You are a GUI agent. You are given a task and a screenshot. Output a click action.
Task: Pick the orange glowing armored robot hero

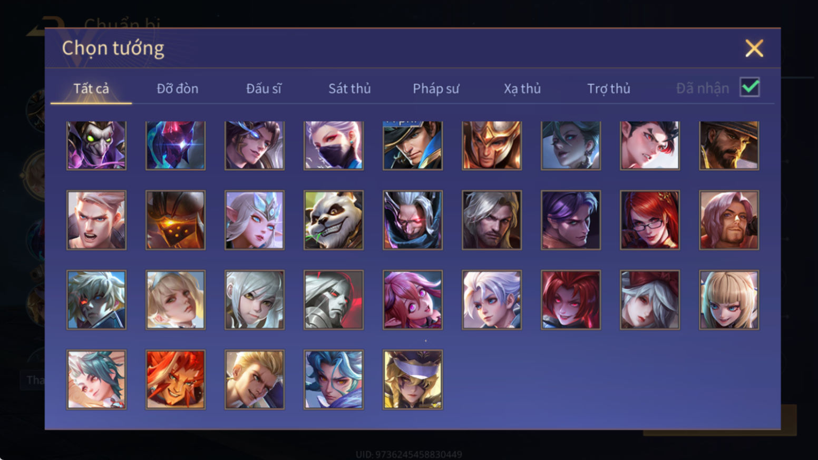[x=176, y=220]
